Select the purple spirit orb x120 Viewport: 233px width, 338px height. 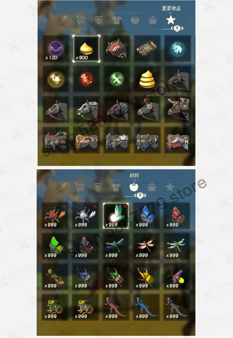56,49
